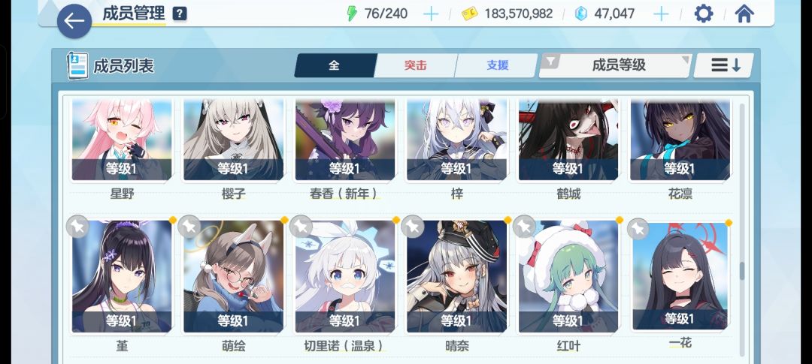
Task: Open the 成员等级 sort dropdown
Action: click(x=615, y=65)
